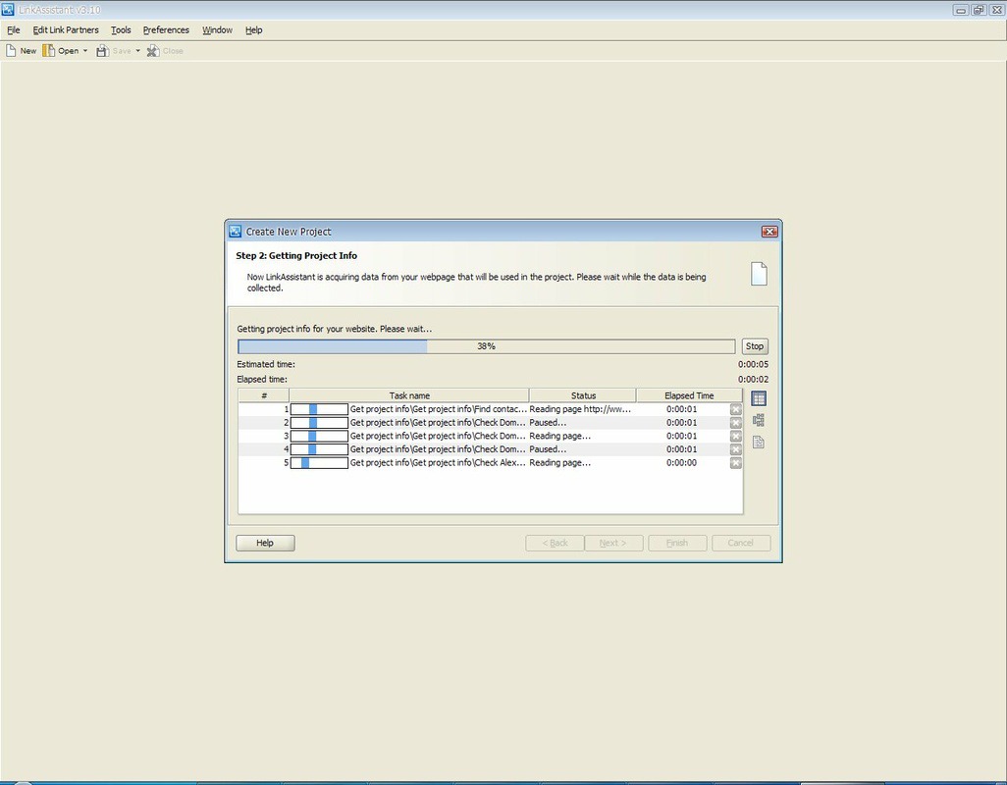Click the blank page icon in dialog header
The image size is (1007, 785).
(759, 274)
